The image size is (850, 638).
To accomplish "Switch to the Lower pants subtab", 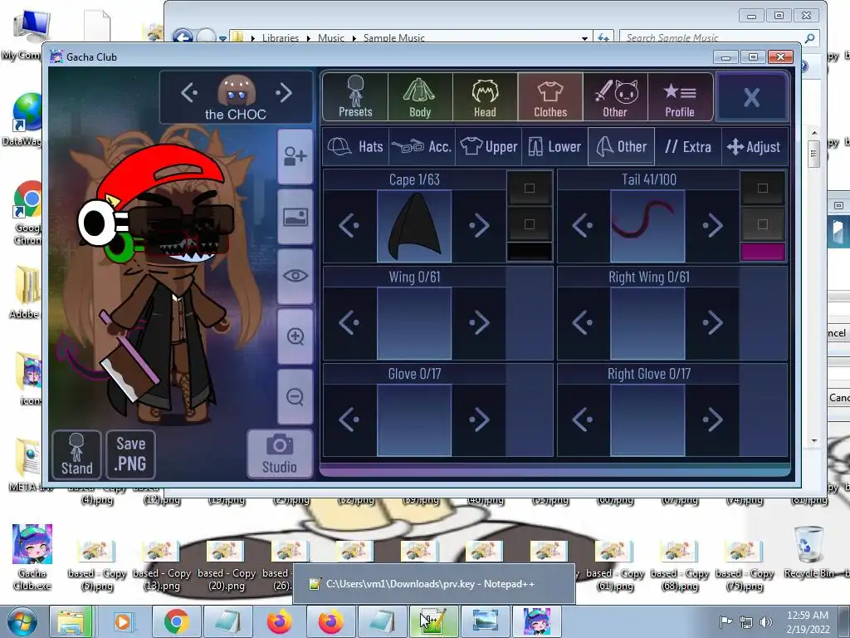I will coord(554,146).
